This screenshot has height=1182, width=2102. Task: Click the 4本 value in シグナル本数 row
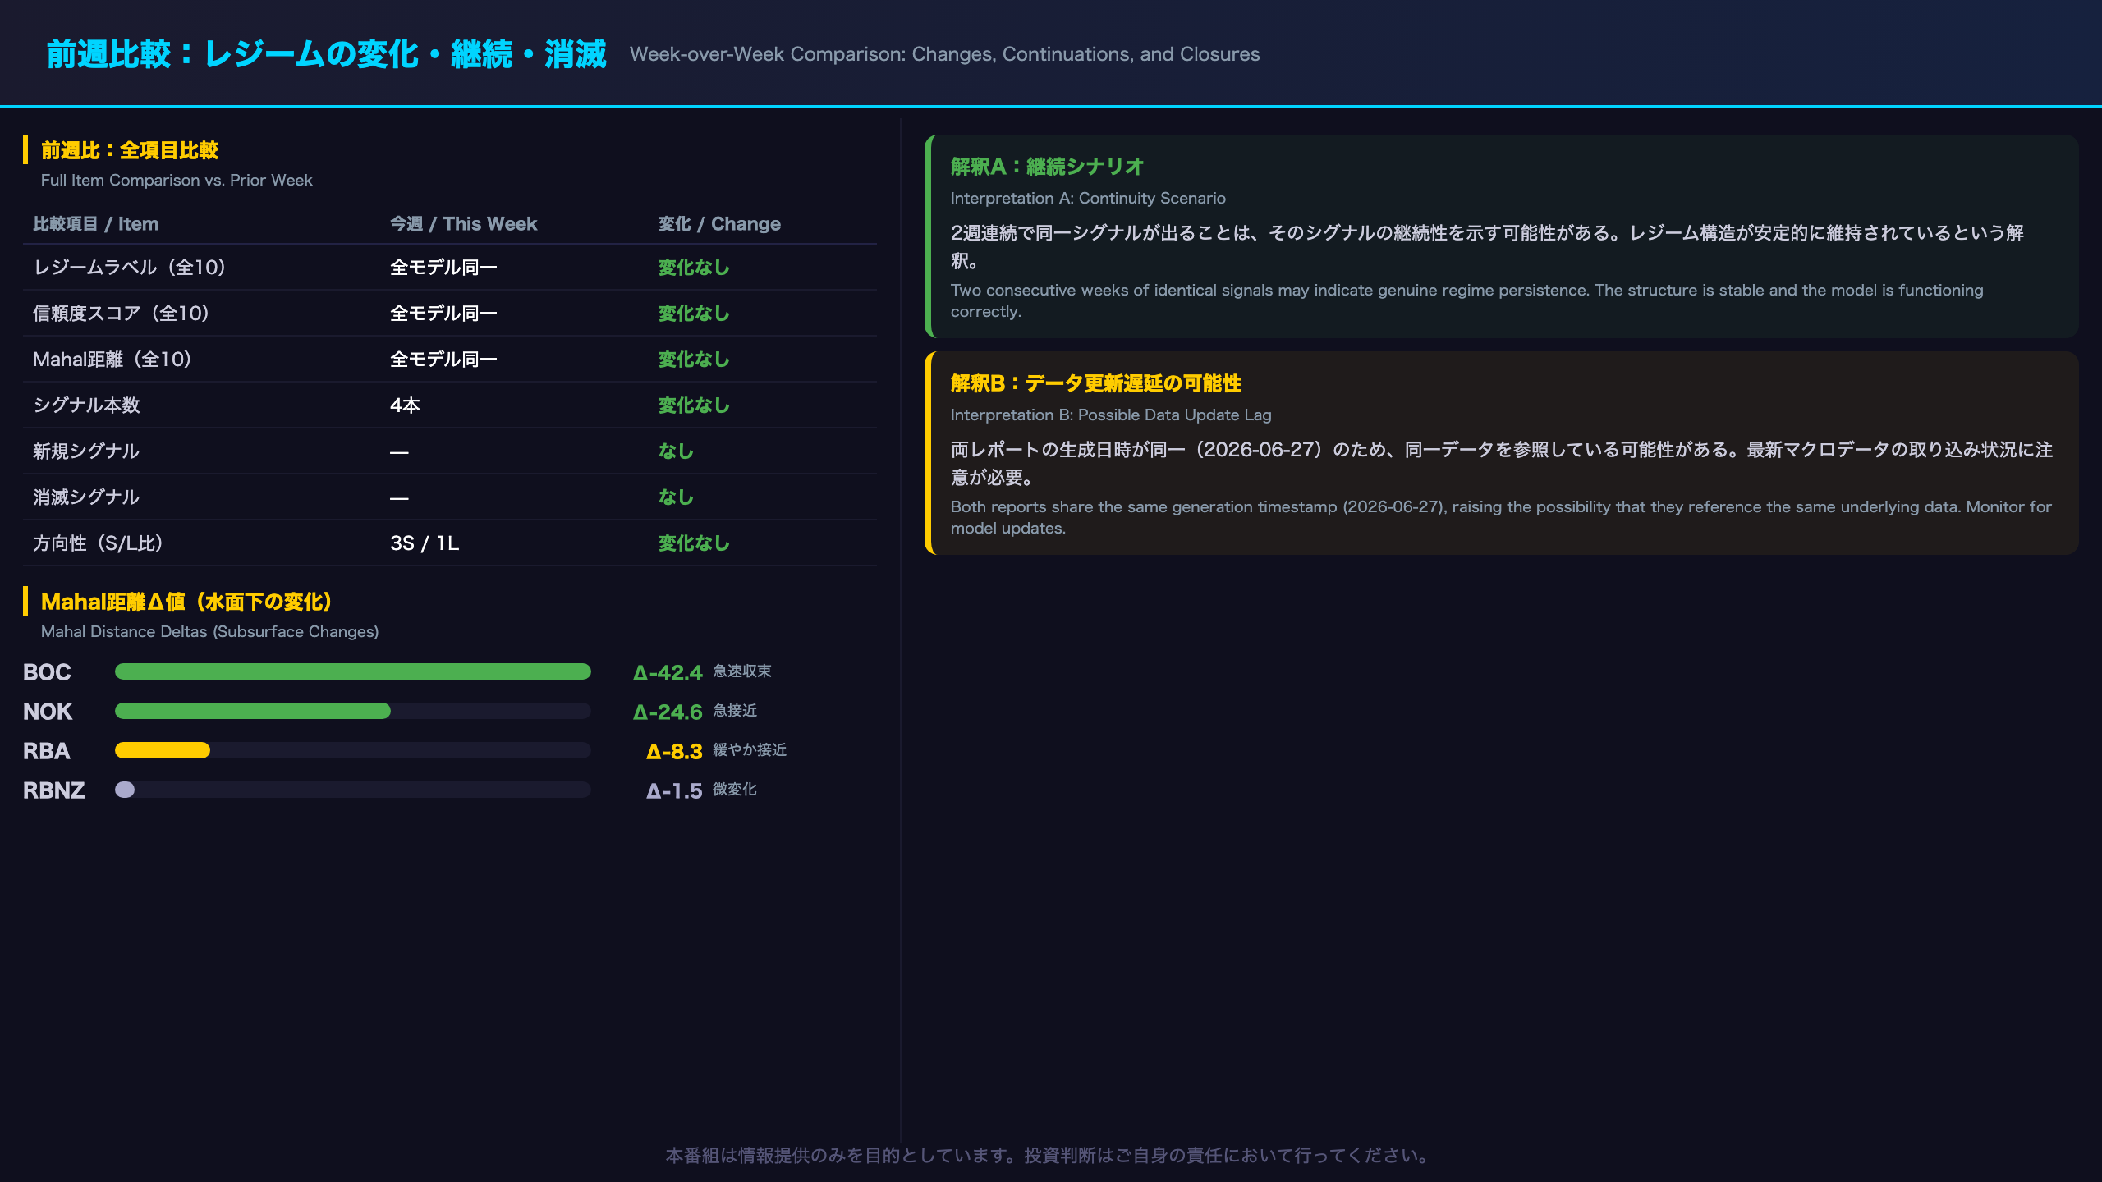(x=405, y=405)
